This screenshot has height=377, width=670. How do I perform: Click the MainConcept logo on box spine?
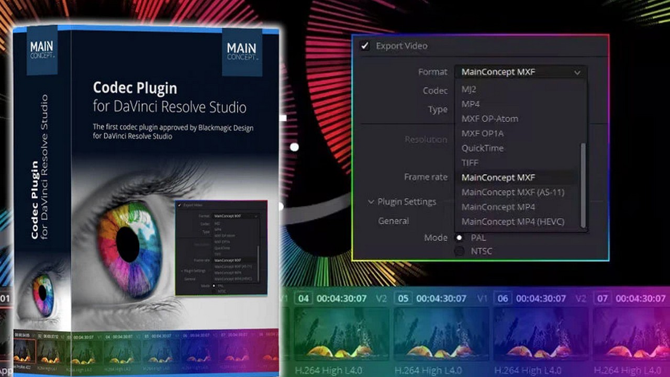coord(42,50)
